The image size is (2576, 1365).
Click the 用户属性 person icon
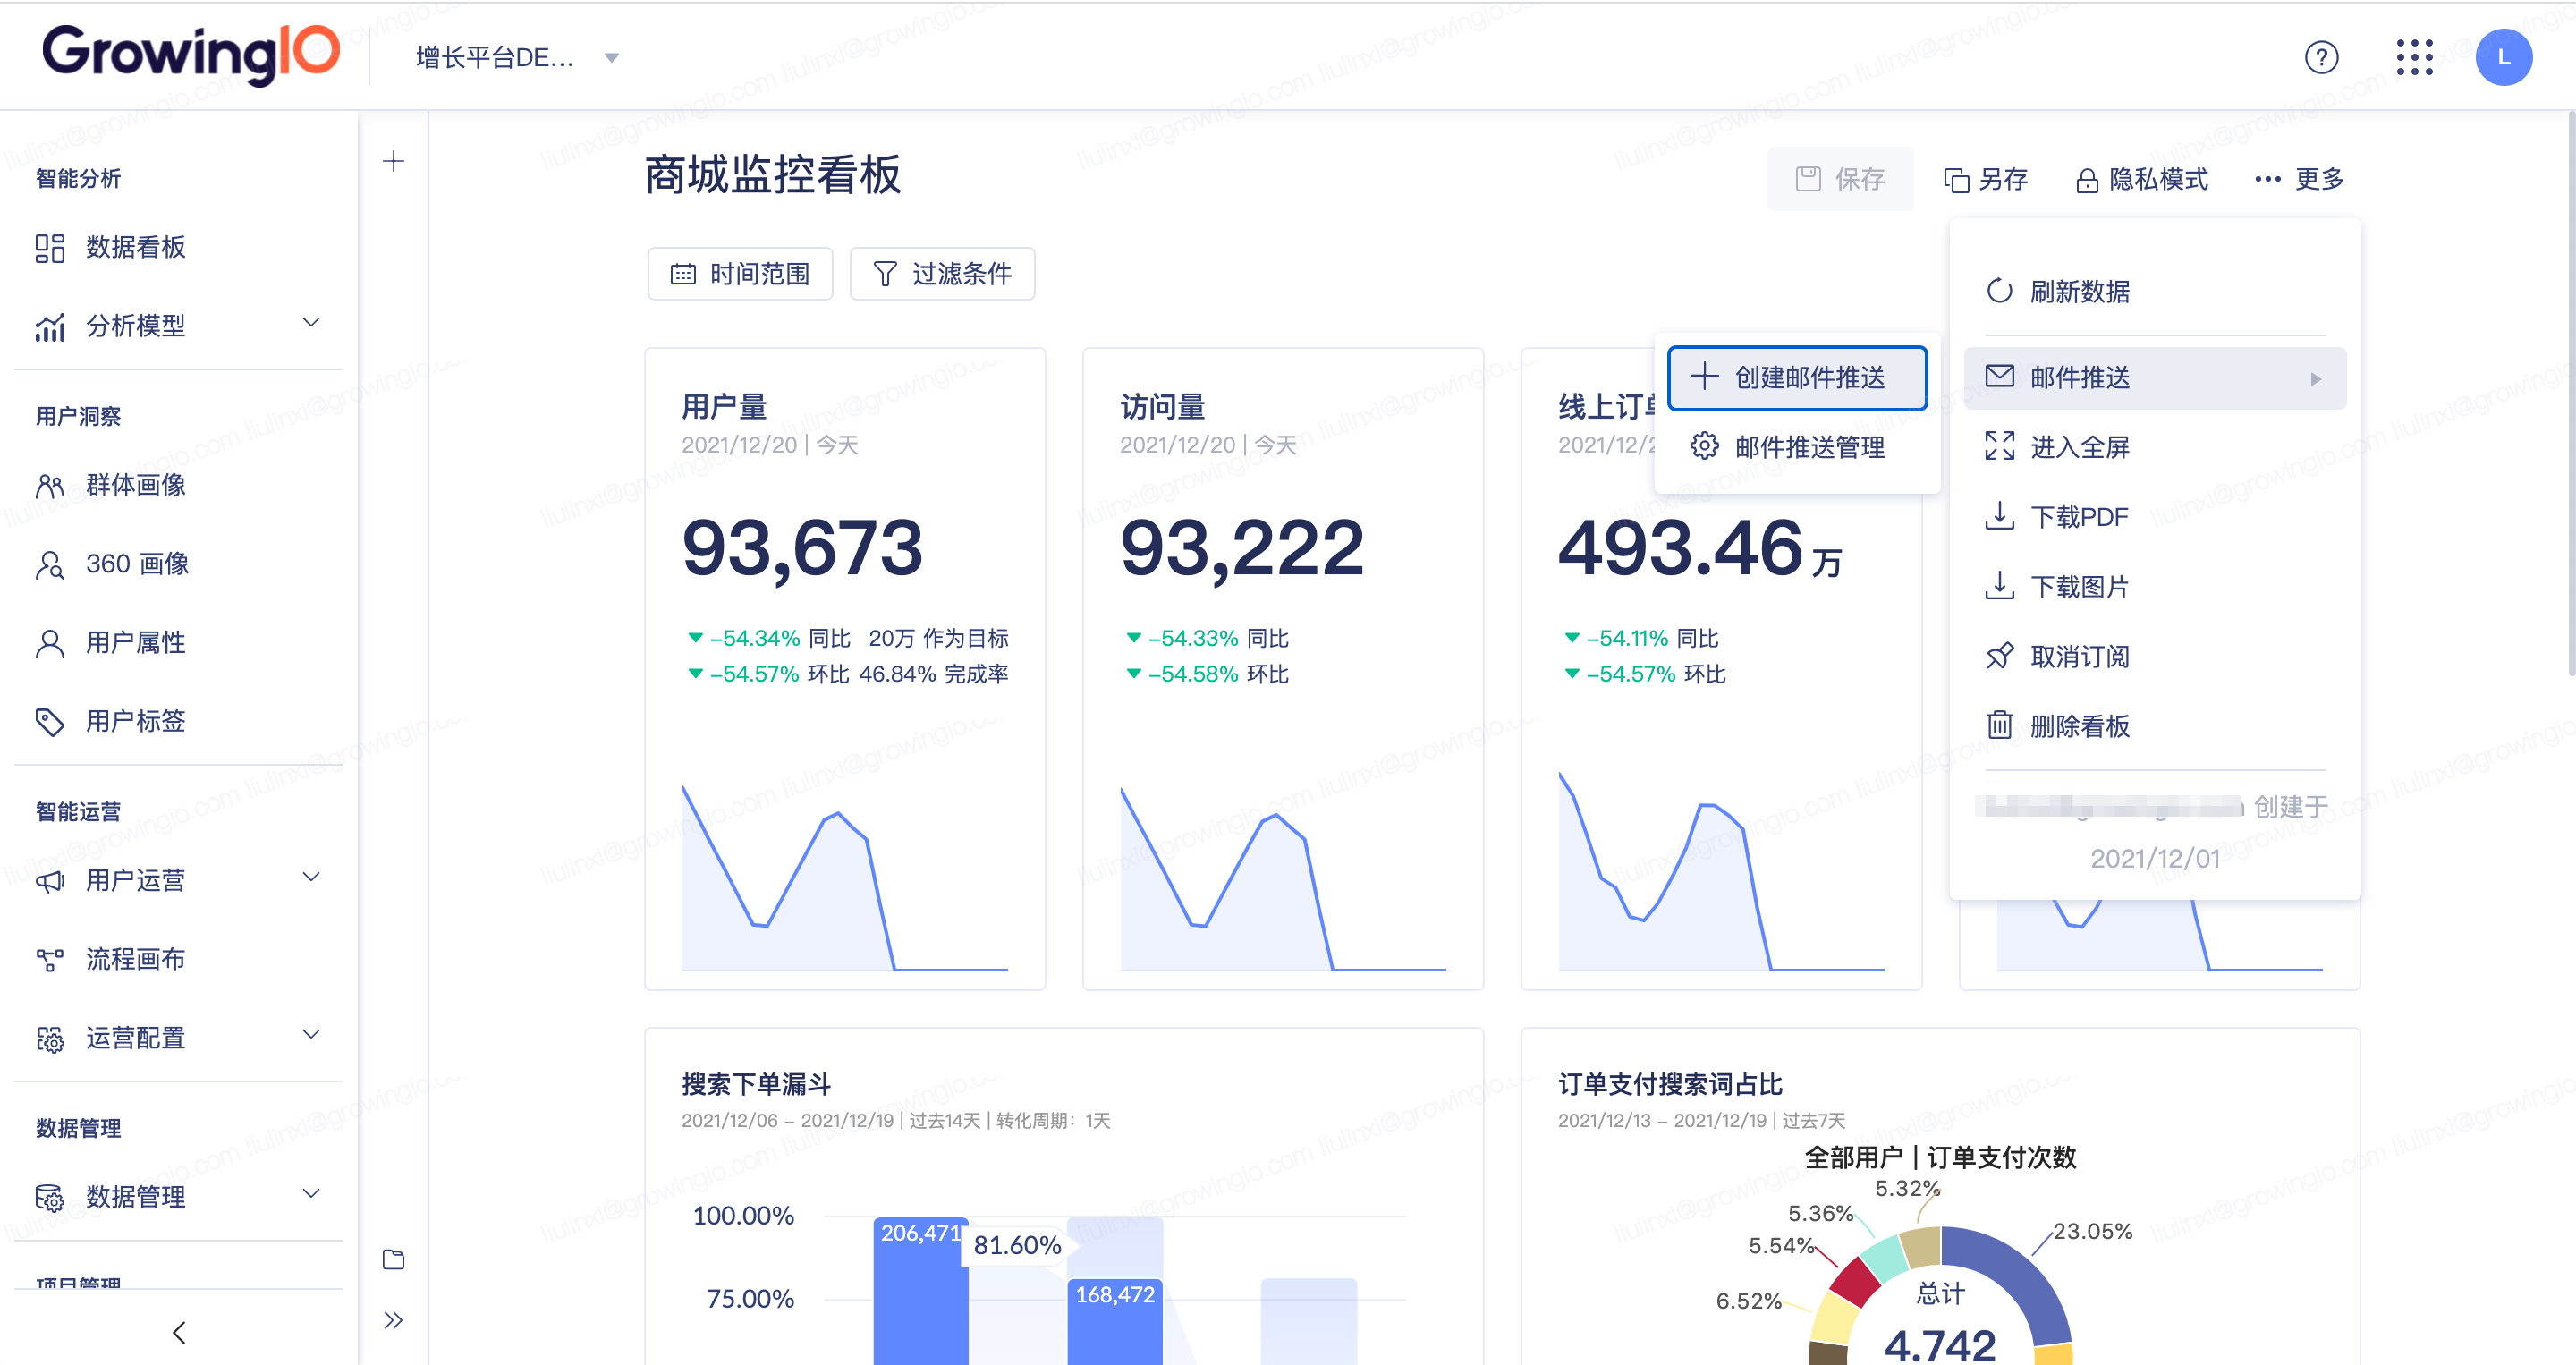pyautogui.click(x=50, y=643)
